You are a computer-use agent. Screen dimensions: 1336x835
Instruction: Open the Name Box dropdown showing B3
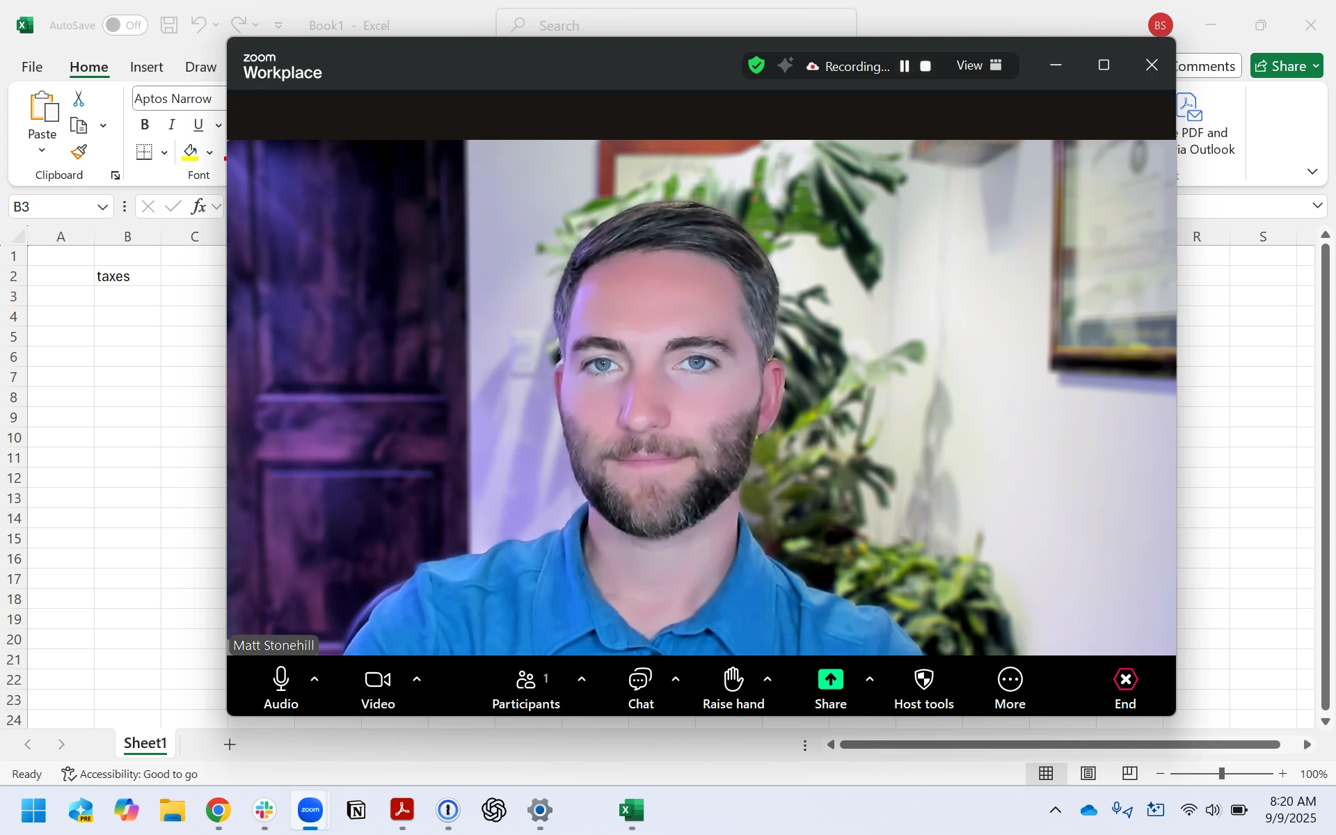102,207
